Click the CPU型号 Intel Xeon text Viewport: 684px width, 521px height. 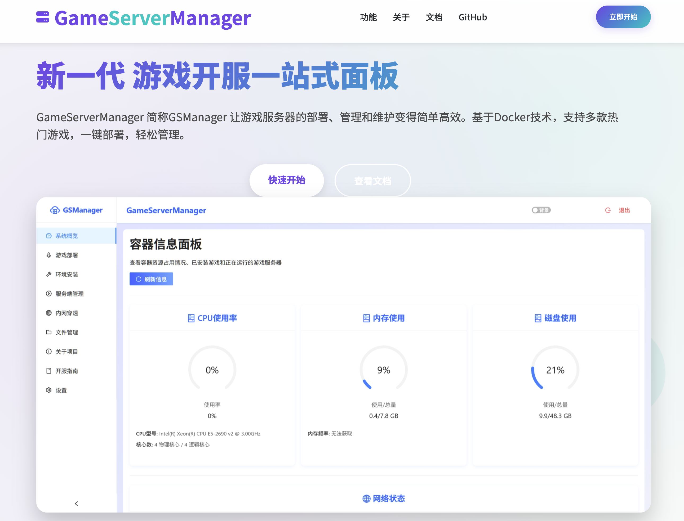point(198,434)
